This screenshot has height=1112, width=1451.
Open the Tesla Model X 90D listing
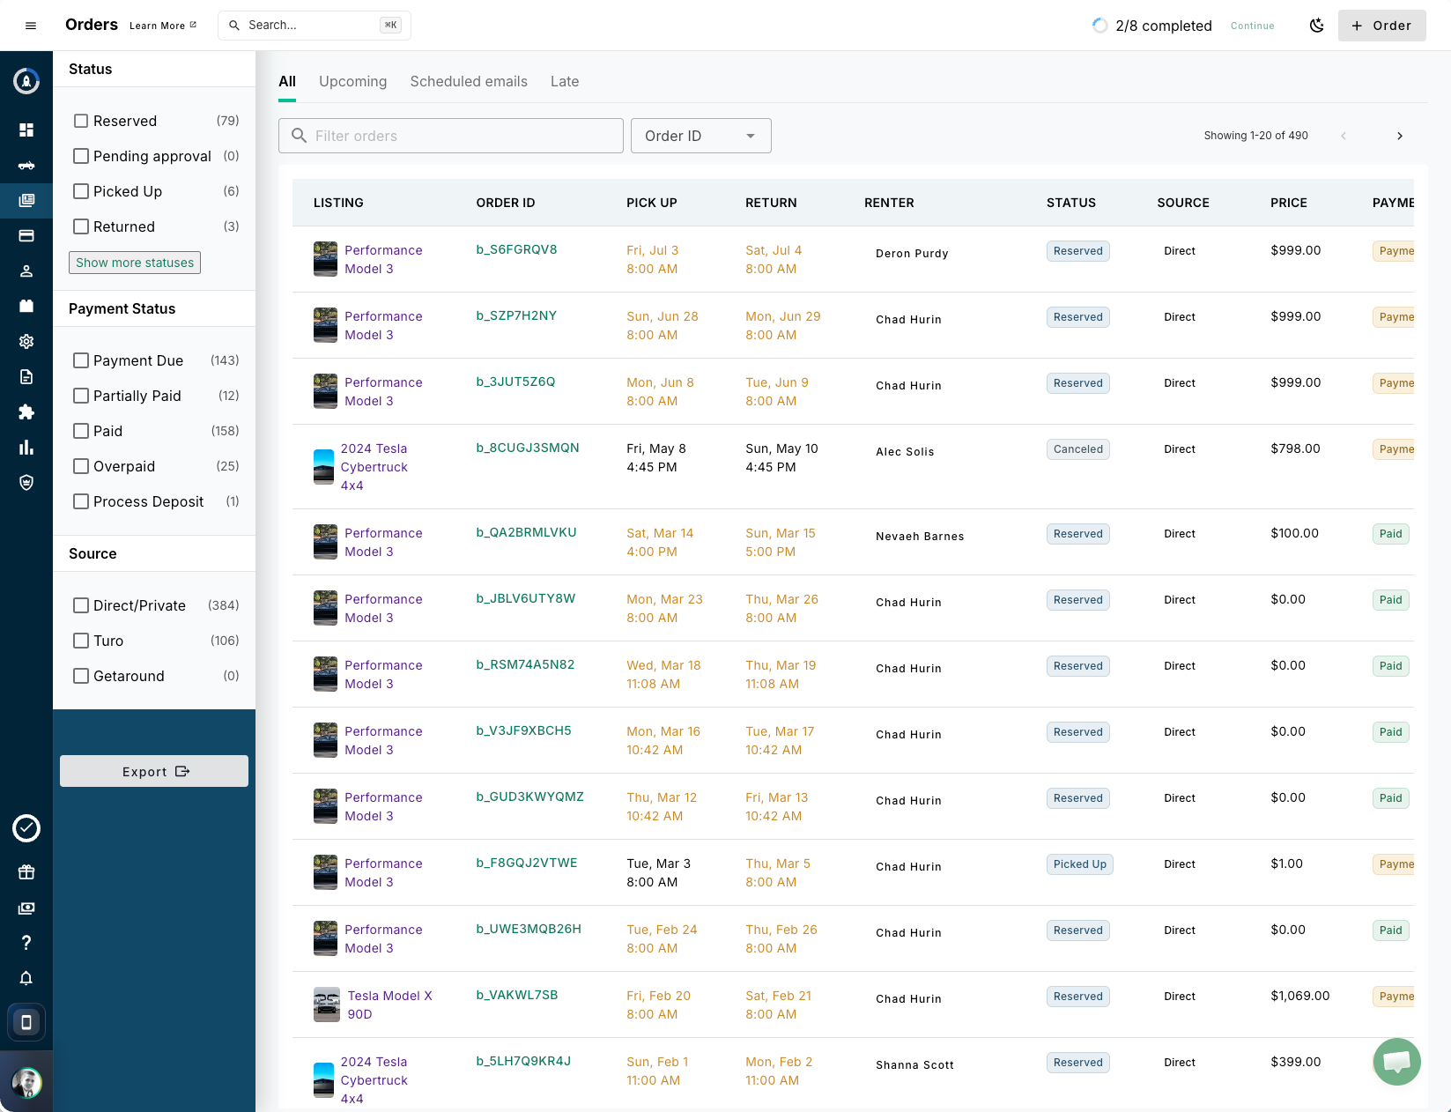coord(389,1005)
